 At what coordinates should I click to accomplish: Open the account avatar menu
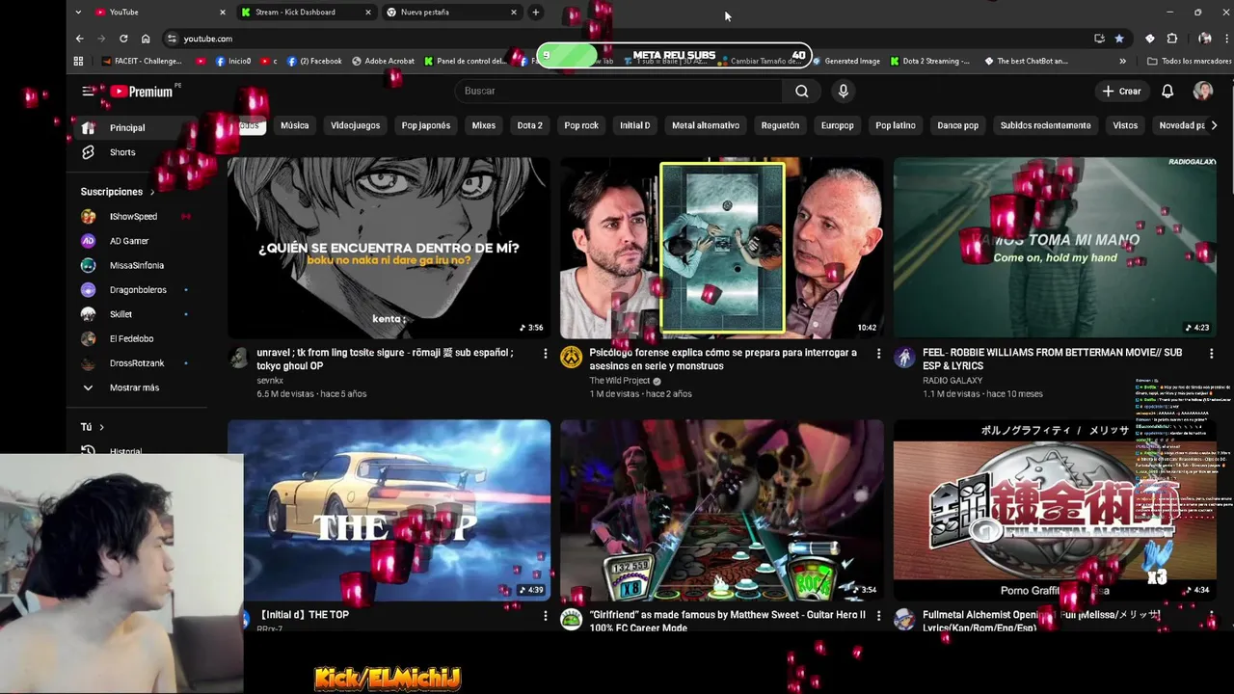(1202, 91)
